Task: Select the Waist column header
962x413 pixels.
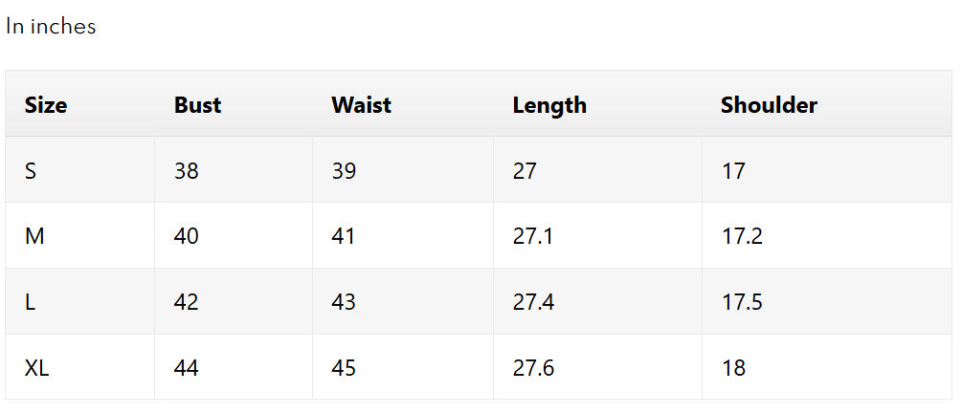Action: pos(361,105)
